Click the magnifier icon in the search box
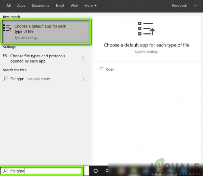203x176 pixels. pyautogui.click(x=5, y=171)
